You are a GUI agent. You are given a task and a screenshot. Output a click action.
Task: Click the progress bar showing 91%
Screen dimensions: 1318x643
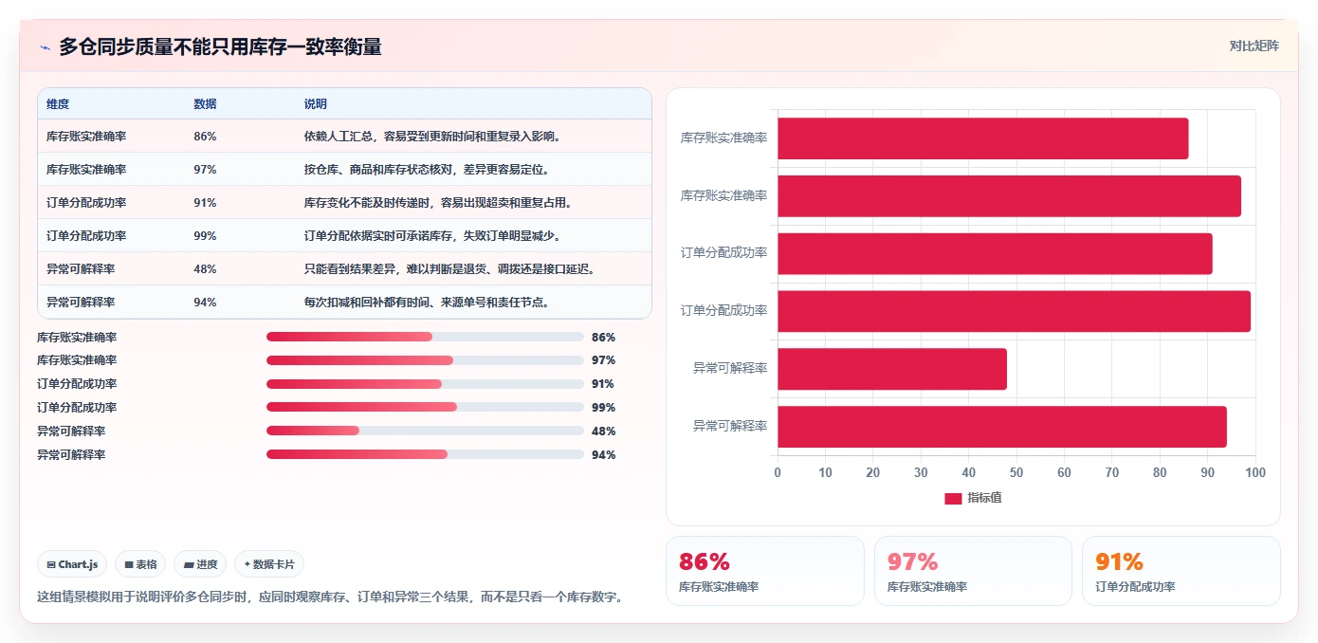coord(425,384)
